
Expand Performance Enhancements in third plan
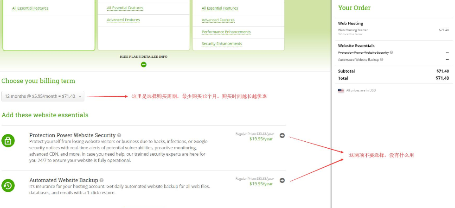(x=226, y=32)
